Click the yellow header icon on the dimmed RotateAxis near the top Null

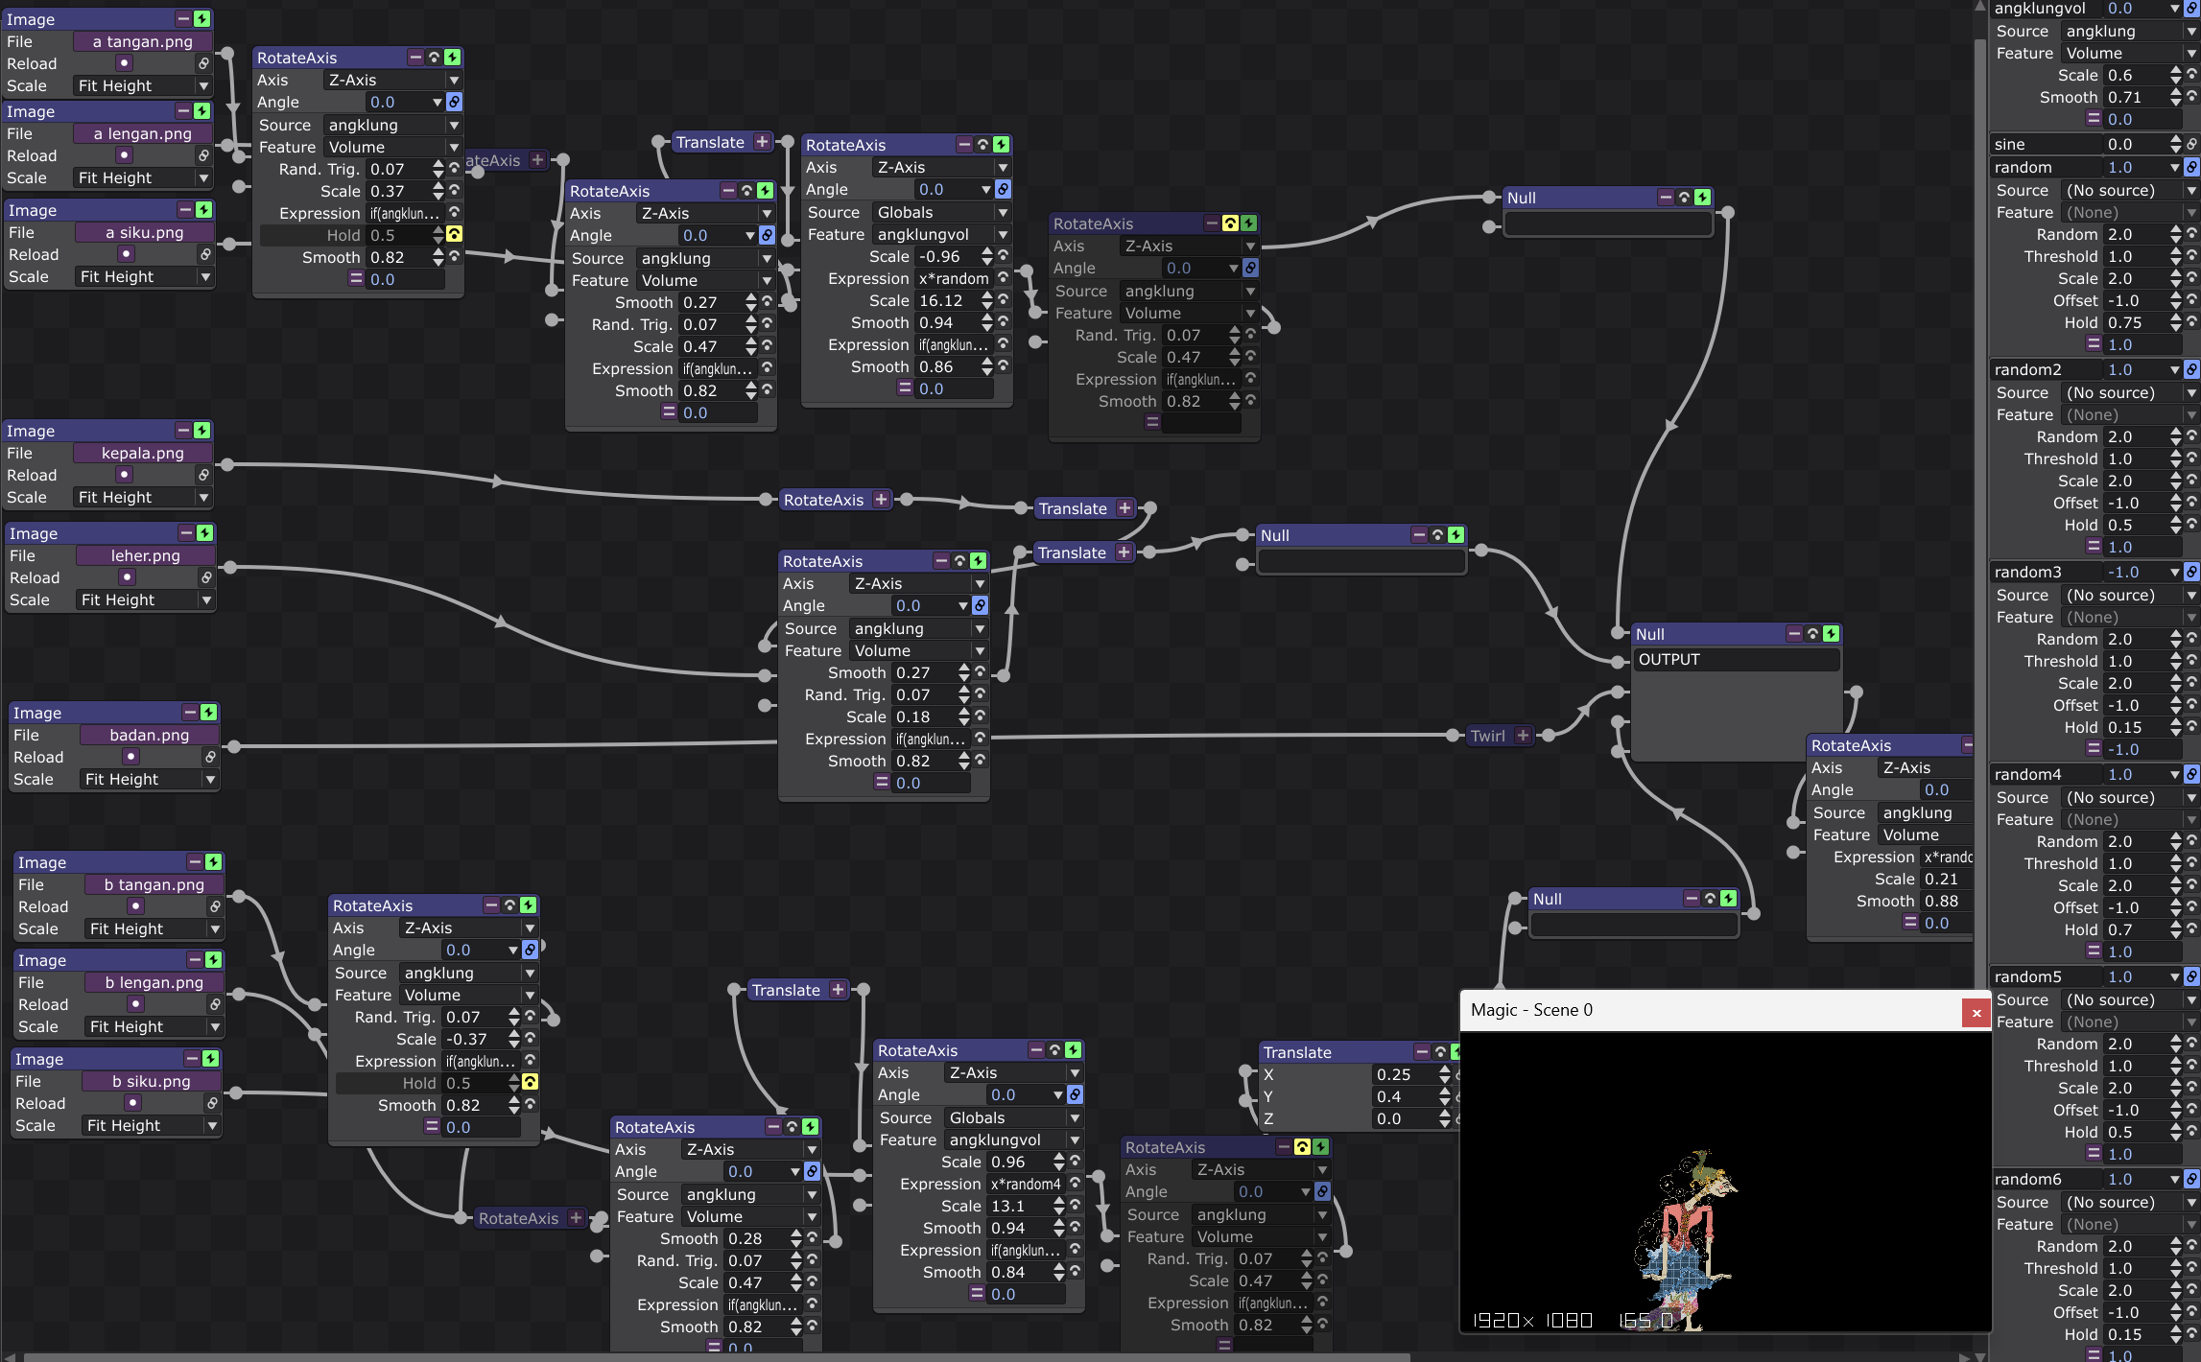(1230, 223)
